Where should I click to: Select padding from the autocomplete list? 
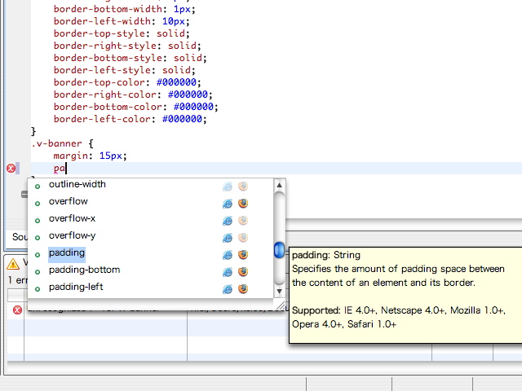[x=66, y=253]
